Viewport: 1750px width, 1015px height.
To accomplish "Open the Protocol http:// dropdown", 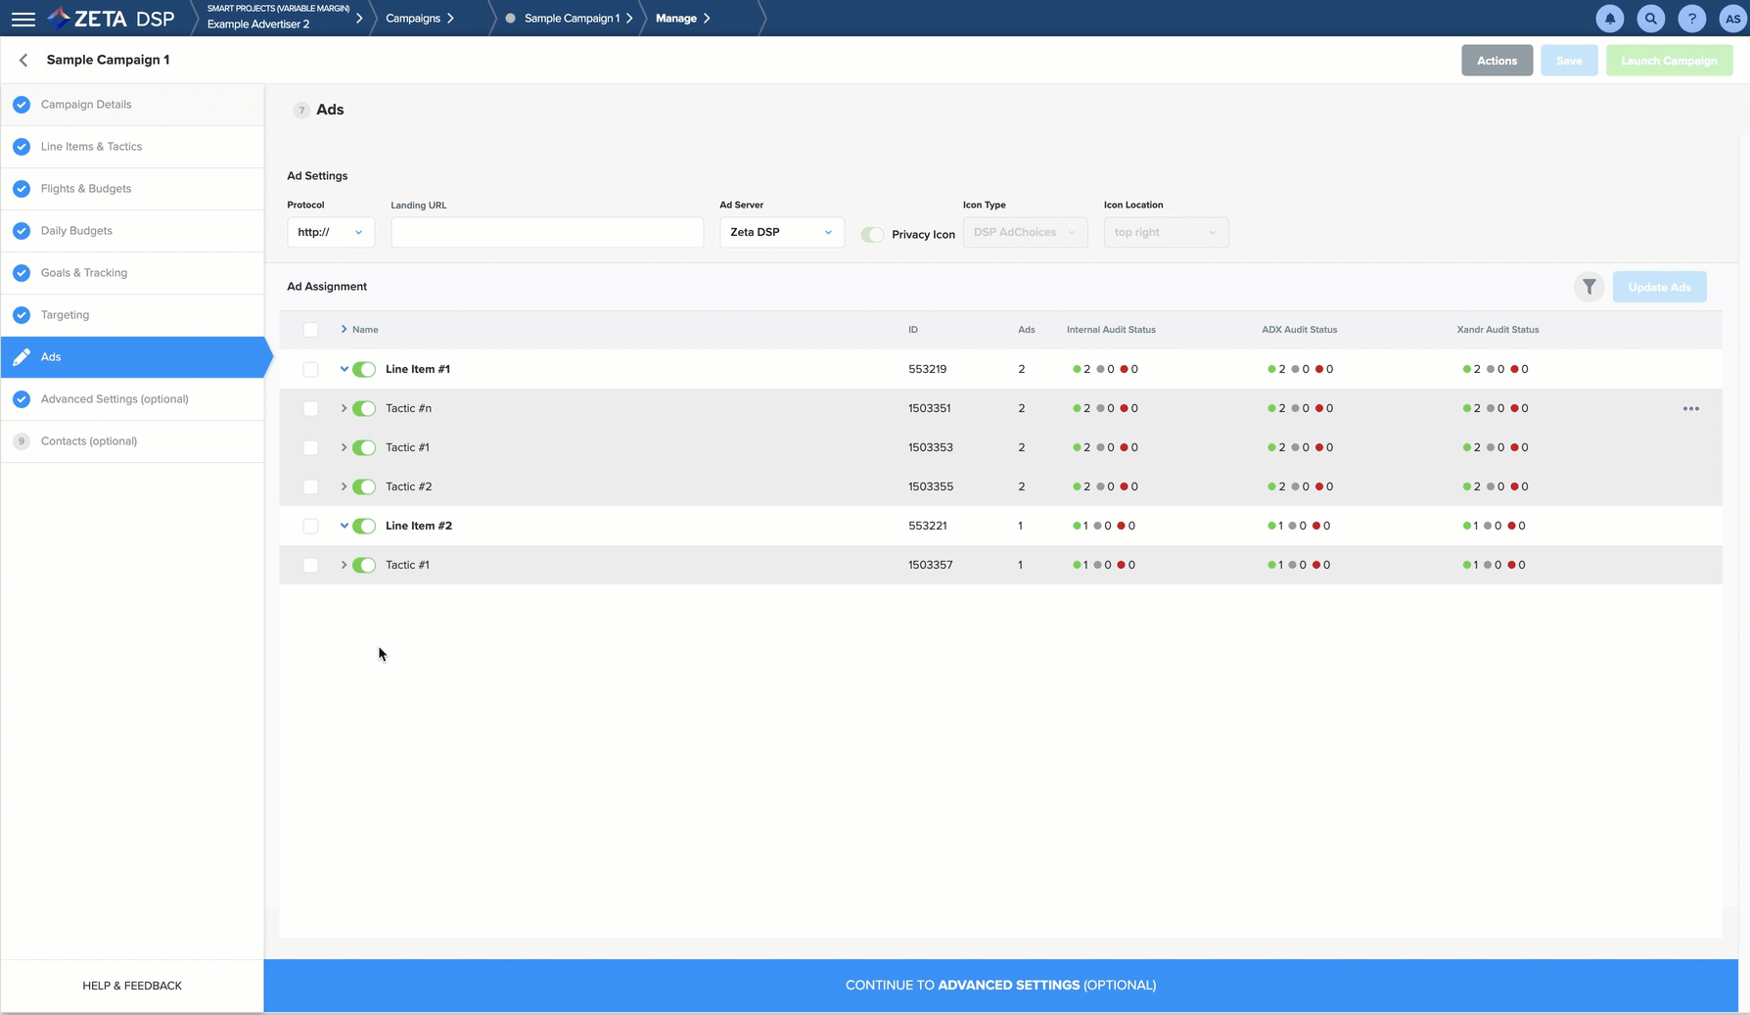I will point(330,232).
